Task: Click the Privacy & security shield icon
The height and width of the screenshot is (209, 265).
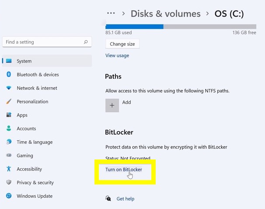Action: pos(9,182)
